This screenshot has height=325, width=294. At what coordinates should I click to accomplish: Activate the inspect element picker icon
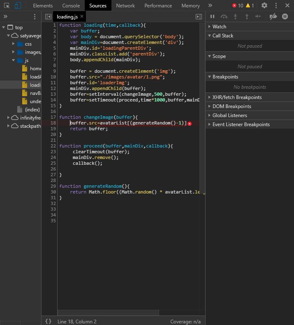[x=7, y=6]
